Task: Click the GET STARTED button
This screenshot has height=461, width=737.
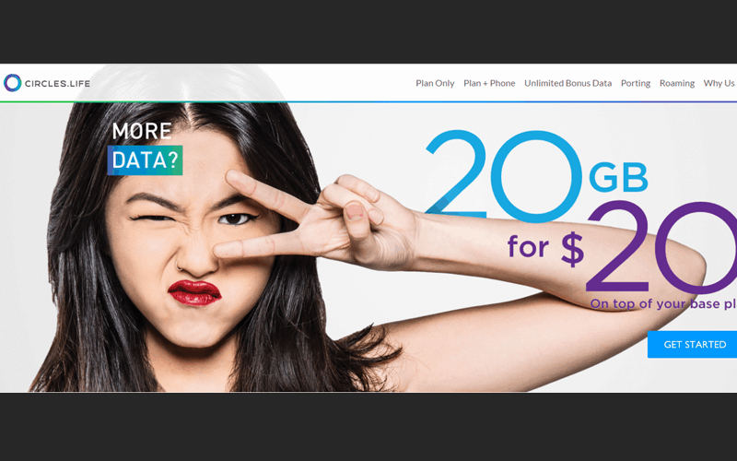Action: [x=692, y=344]
